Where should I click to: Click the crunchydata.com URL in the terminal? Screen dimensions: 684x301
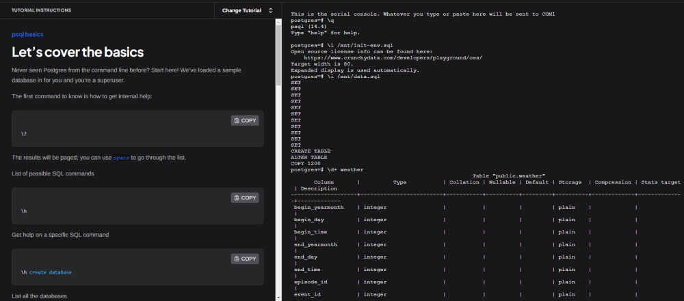point(393,58)
